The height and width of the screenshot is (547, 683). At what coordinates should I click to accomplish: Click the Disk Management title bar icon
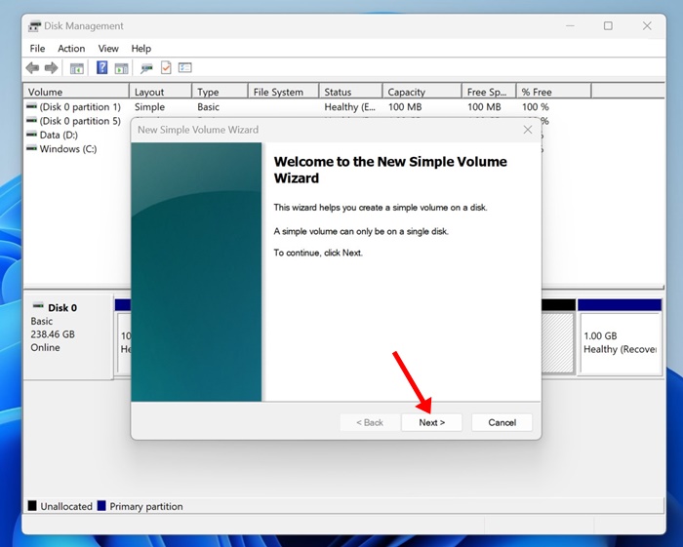34,26
